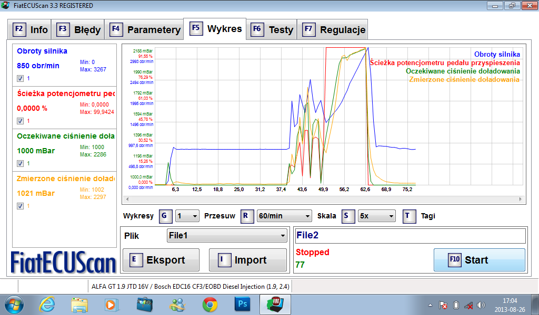Launch Google Chrome from the taskbar

[210, 304]
